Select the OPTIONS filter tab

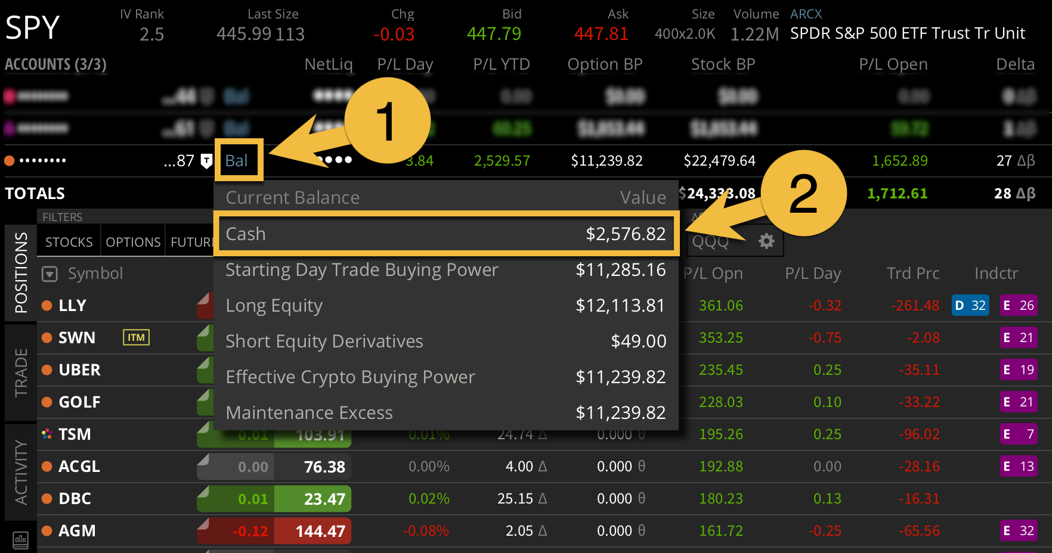(x=132, y=241)
